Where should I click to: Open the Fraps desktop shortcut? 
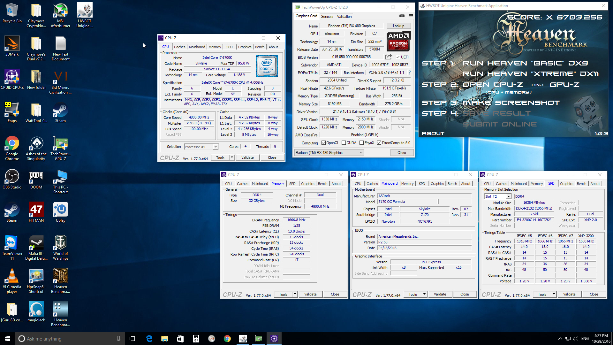pyautogui.click(x=12, y=112)
